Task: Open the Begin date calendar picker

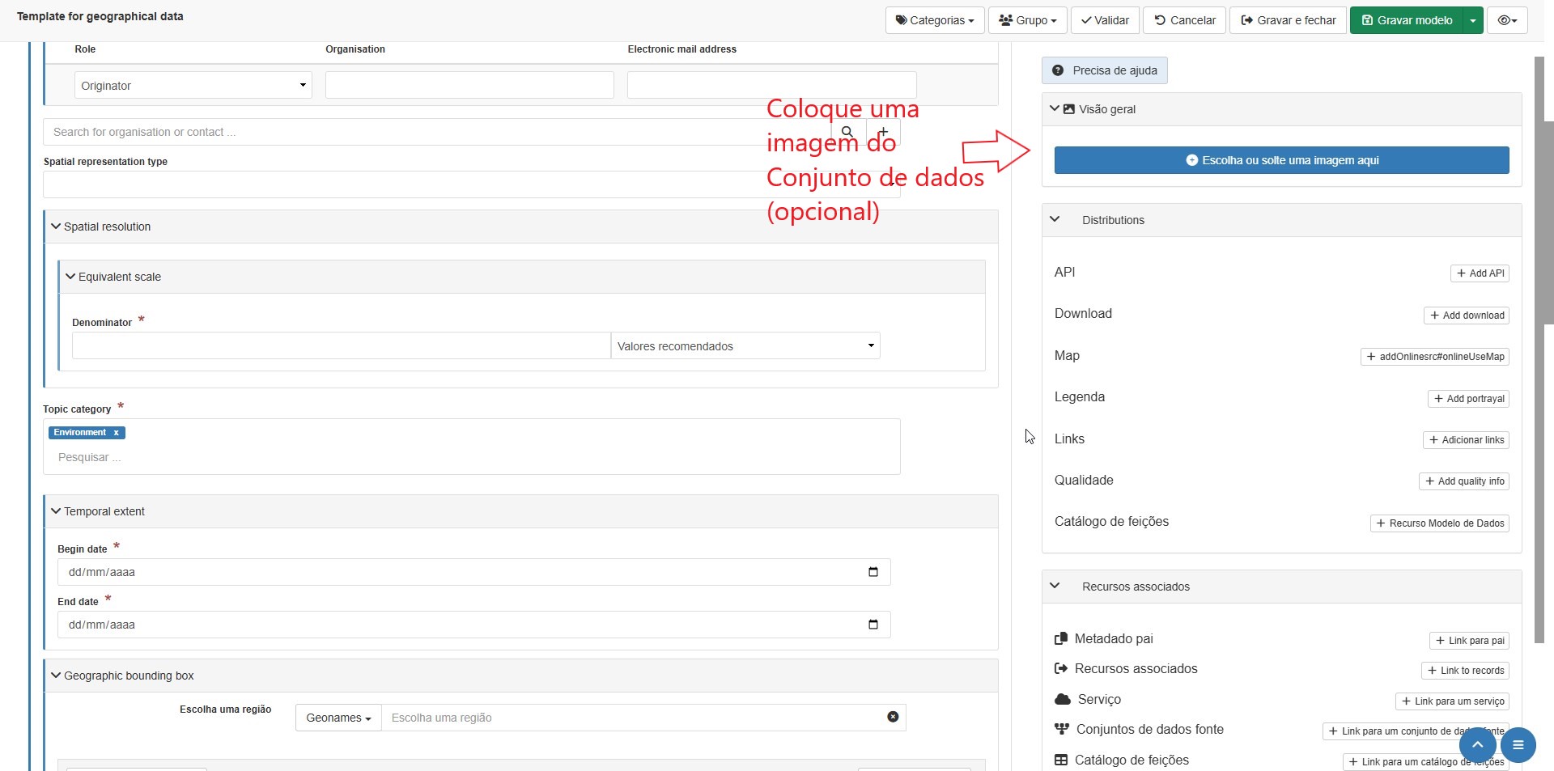Action: (873, 572)
